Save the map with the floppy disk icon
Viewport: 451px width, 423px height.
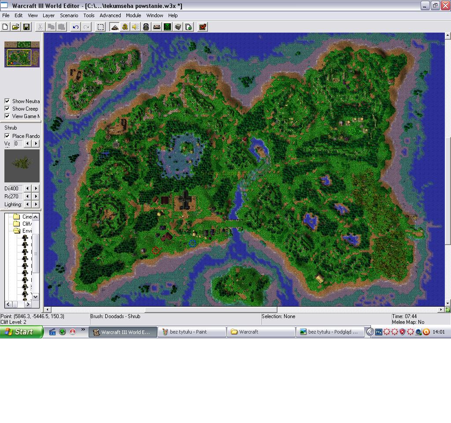pyautogui.click(x=26, y=27)
